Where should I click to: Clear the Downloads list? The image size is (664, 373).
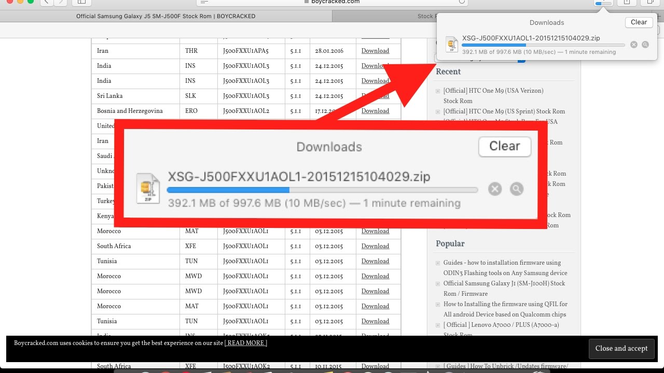[x=639, y=22]
